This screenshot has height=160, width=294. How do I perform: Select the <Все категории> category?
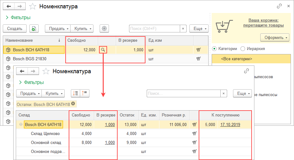[251, 59]
